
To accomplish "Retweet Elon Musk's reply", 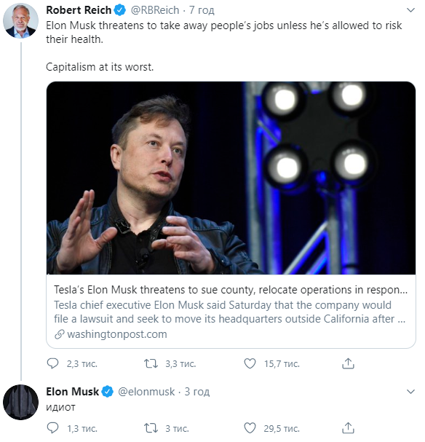I will click(x=151, y=428).
